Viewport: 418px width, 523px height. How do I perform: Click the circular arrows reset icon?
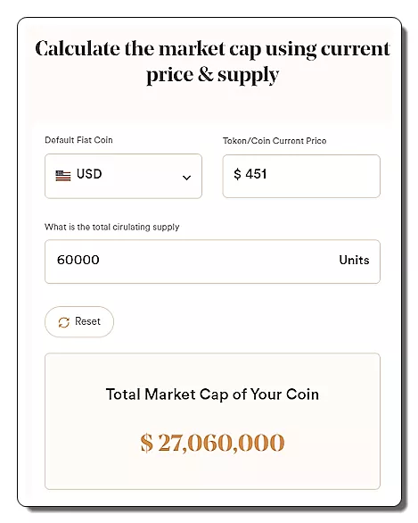tap(63, 322)
